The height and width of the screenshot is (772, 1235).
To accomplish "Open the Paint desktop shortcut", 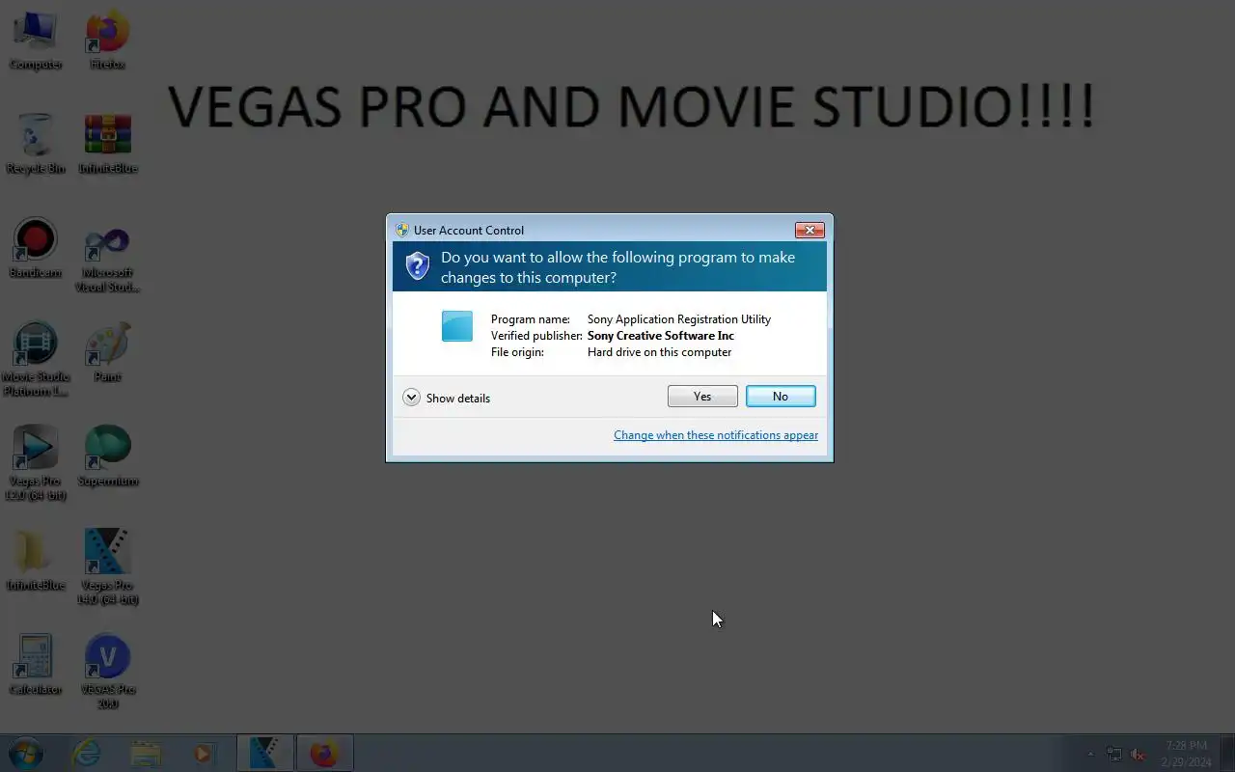I will coord(107,353).
